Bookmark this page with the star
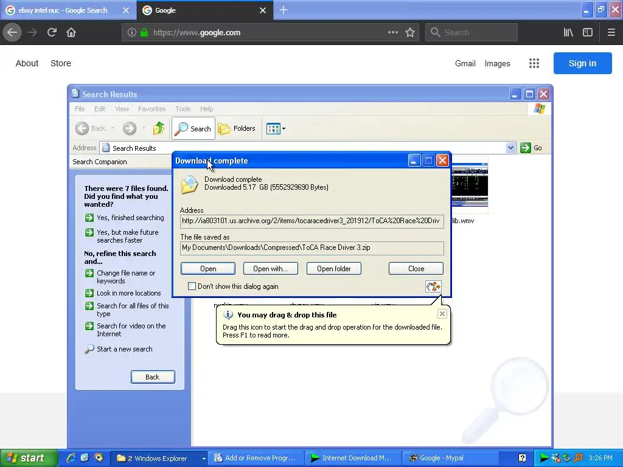The width and height of the screenshot is (623, 467). pyautogui.click(x=410, y=32)
